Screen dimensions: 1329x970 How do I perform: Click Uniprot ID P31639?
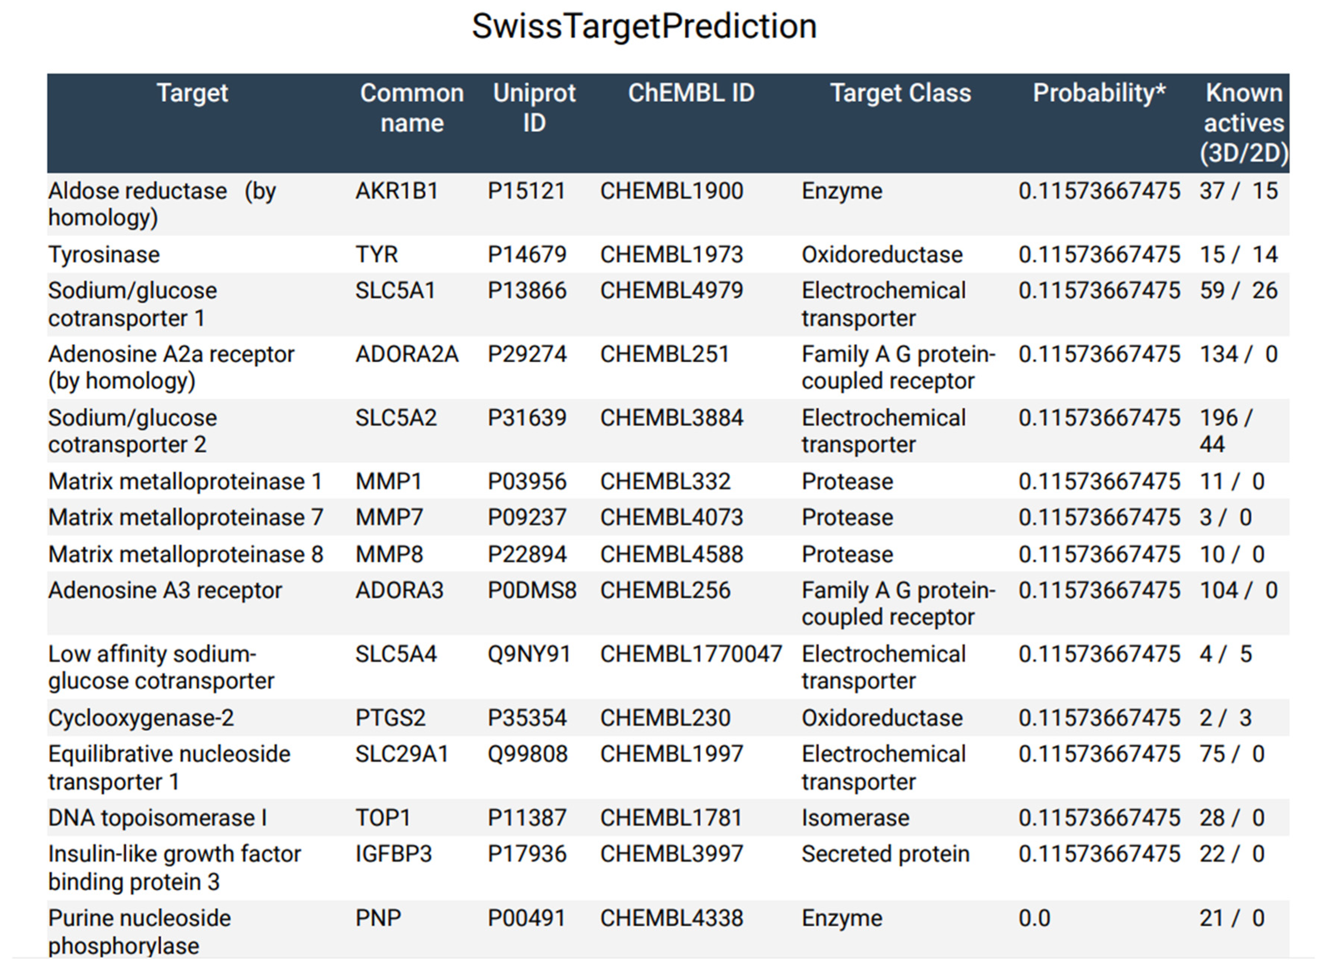pos(527,417)
